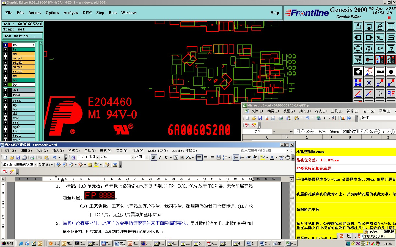Click Sort ascending icon in Excel toolbar

(334, 118)
